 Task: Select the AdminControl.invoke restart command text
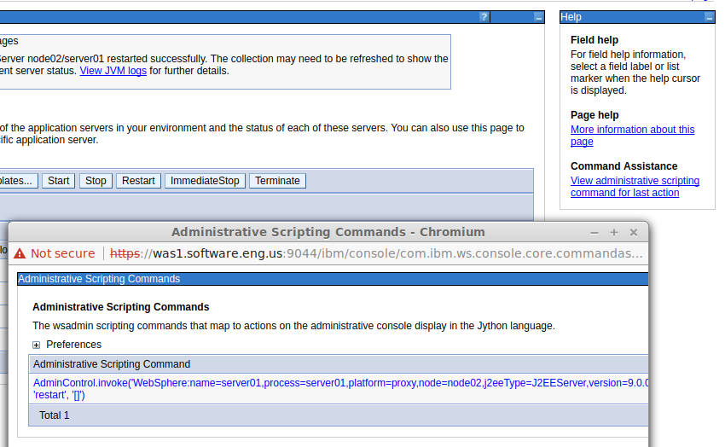coord(341,389)
